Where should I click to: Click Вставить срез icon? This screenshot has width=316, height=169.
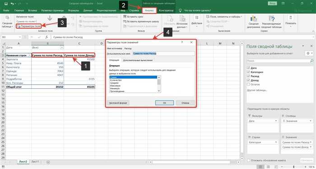click(125, 17)
